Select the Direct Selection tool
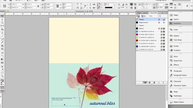The width and height of the screenshot is (193, 108). [2, 19]
